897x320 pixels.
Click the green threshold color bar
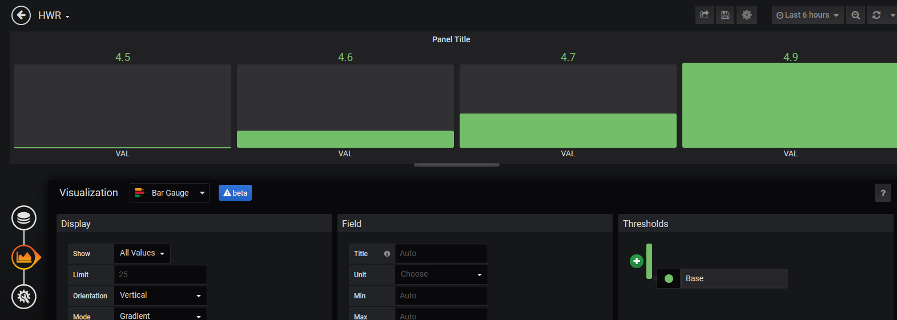coord(649,261)
